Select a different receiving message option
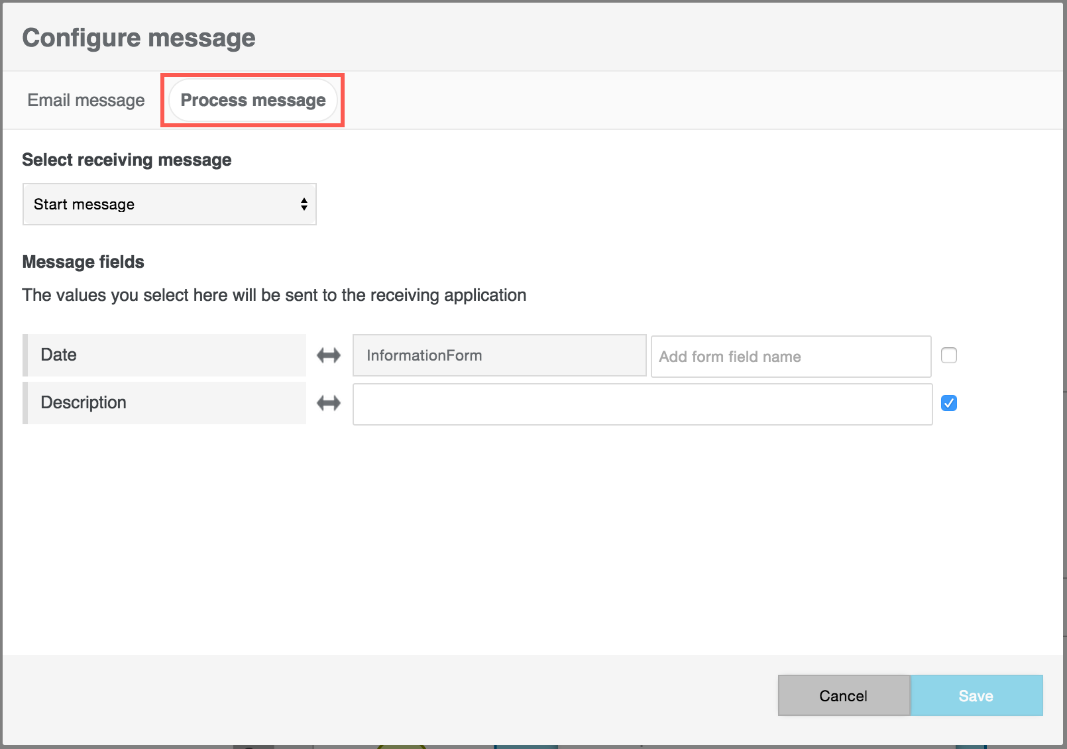1067x749 pixels. pos(169,204)
